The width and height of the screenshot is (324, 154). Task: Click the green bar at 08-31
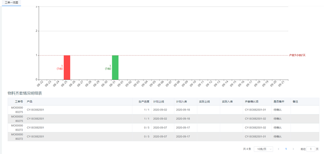115,67
